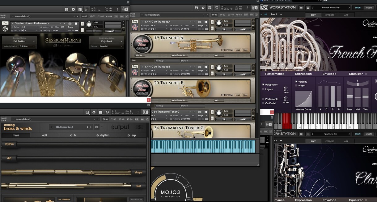The image size is (377, 202).
Task: Click the UVI Workstation hamburger menu icon
Action: (308, 8)
